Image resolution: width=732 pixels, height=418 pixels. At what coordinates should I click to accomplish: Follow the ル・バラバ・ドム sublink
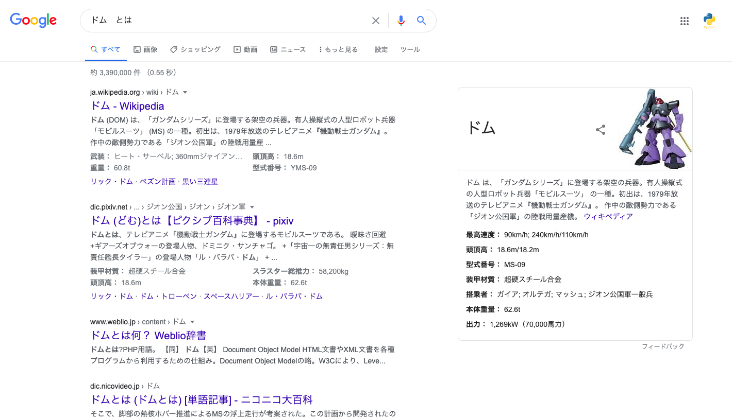pyautogui.click(x=294, y=297)
